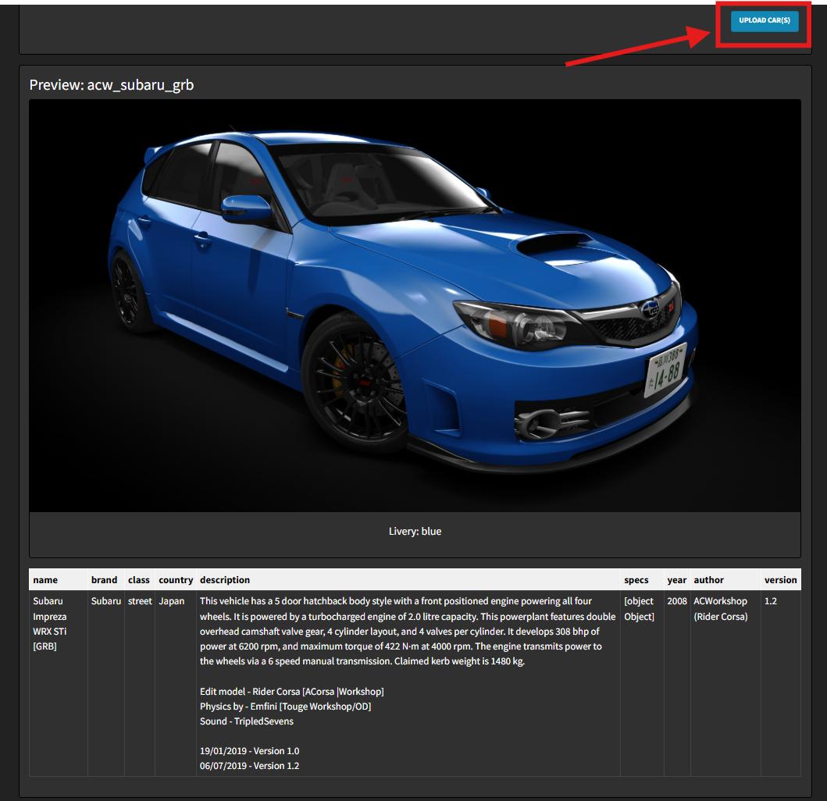This screenshot has height=801, width=827.
Task: Click the 'description' column header
Action: [408, 579]
